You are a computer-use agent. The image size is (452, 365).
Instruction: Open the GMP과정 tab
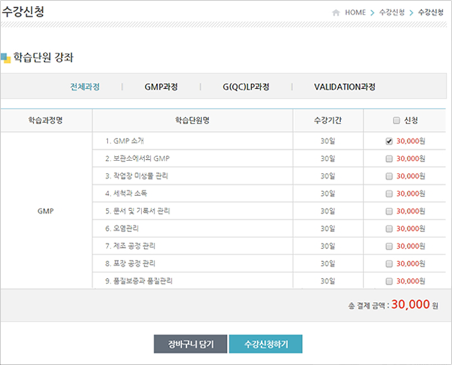pyautogui.click(x=161, y=87)
